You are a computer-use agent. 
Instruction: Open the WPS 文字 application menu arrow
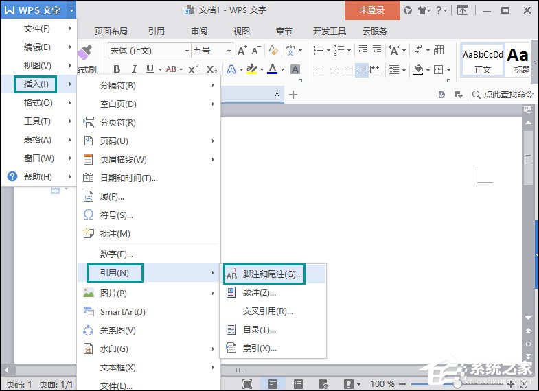click(x=71, y=11)
